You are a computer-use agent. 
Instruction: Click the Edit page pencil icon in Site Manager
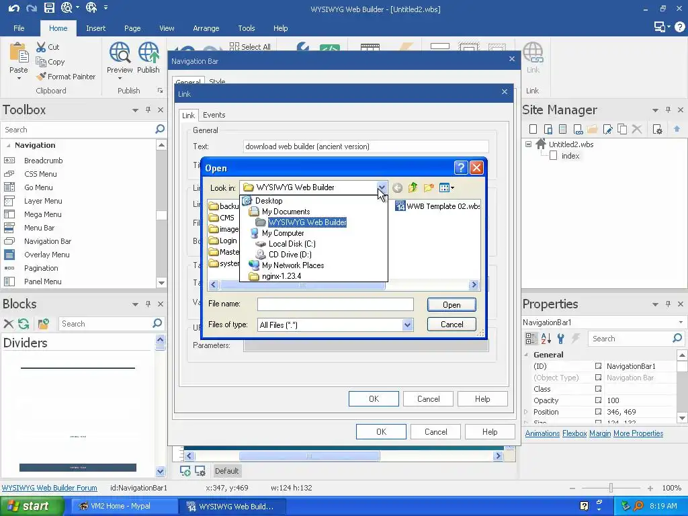(607, 129)
